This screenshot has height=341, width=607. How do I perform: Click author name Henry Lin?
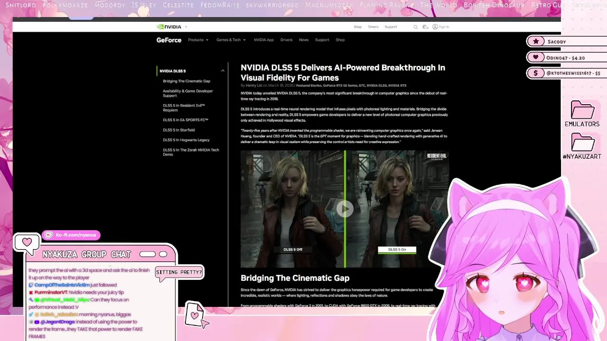point(254,86)
